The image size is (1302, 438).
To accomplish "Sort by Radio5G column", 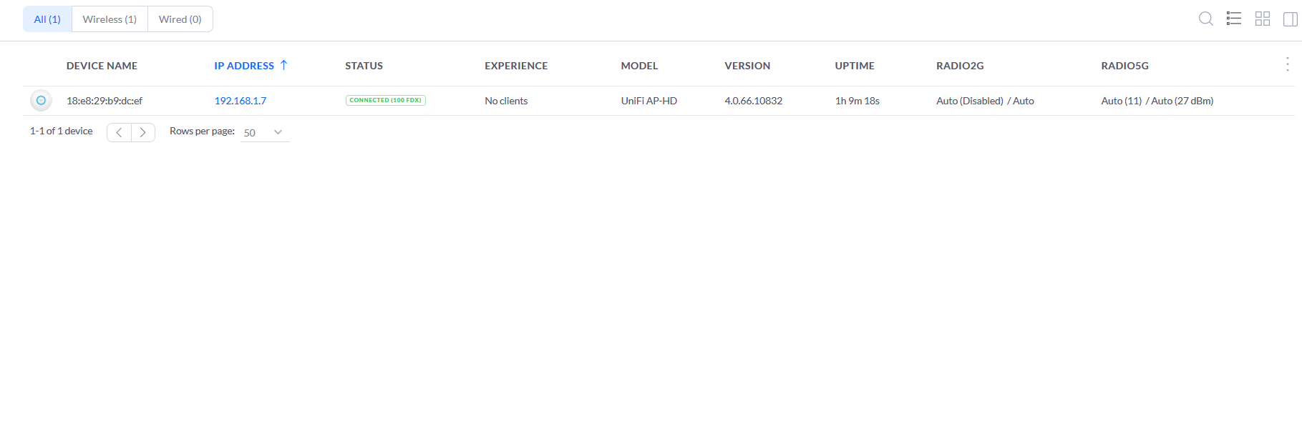I will [1124, 66].
